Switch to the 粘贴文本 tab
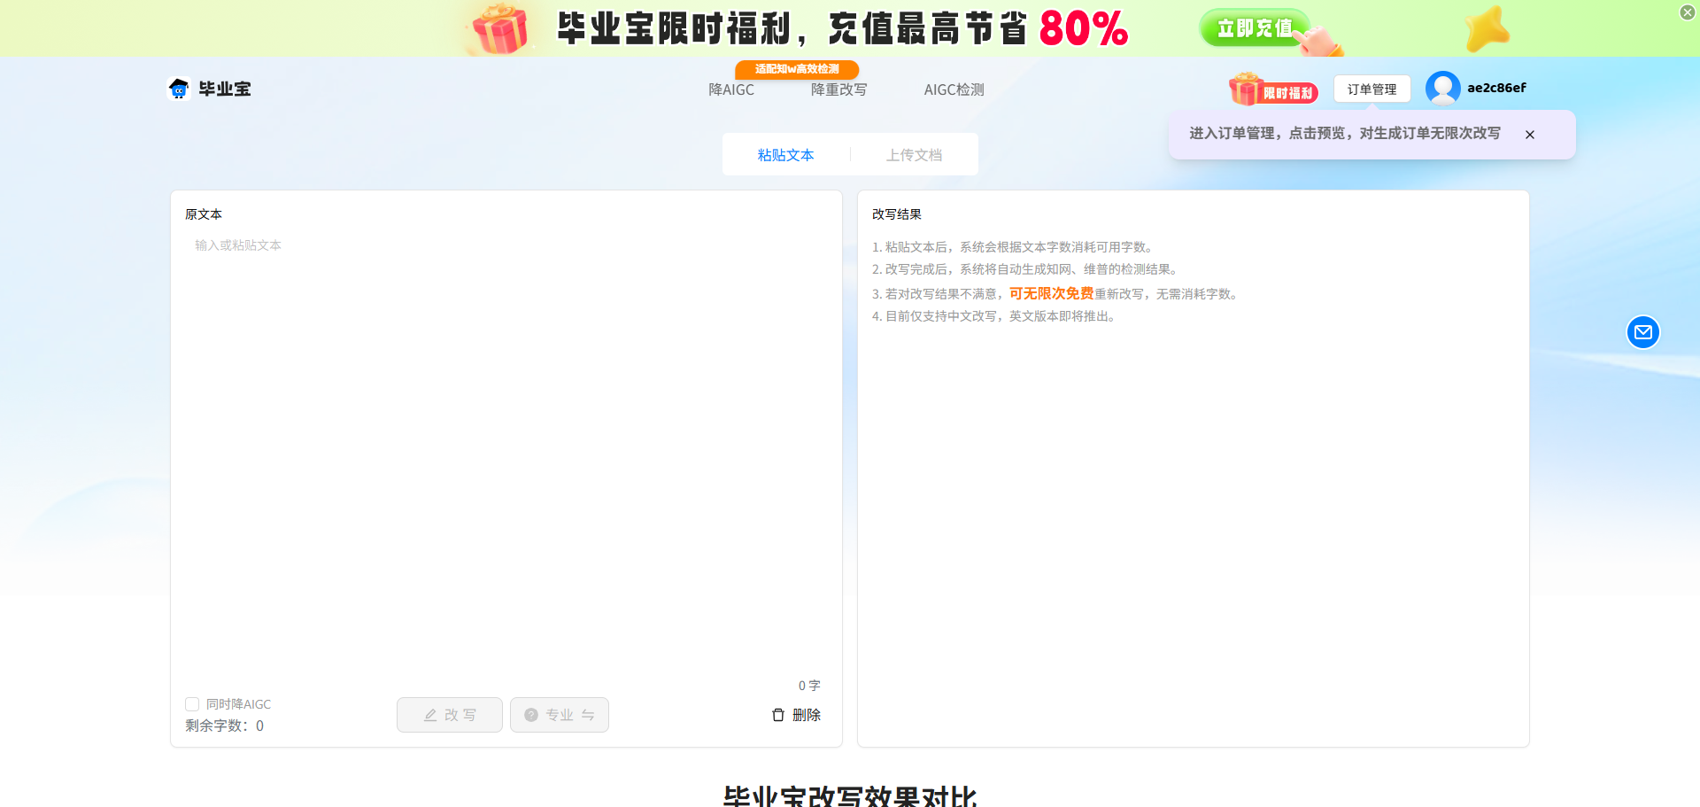The height and width of the screenshot is (807, 1700). [x=785, y=155]
